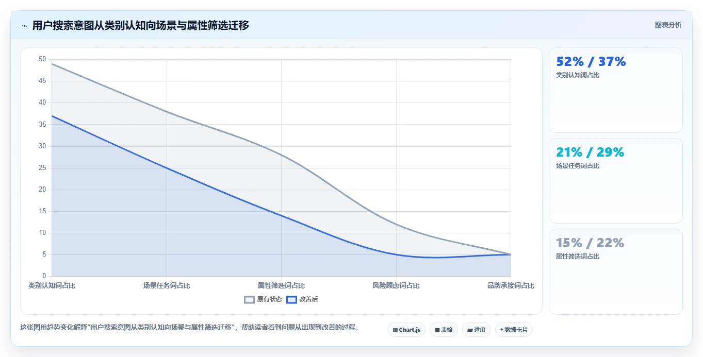Select the 进度 tag

477,330
